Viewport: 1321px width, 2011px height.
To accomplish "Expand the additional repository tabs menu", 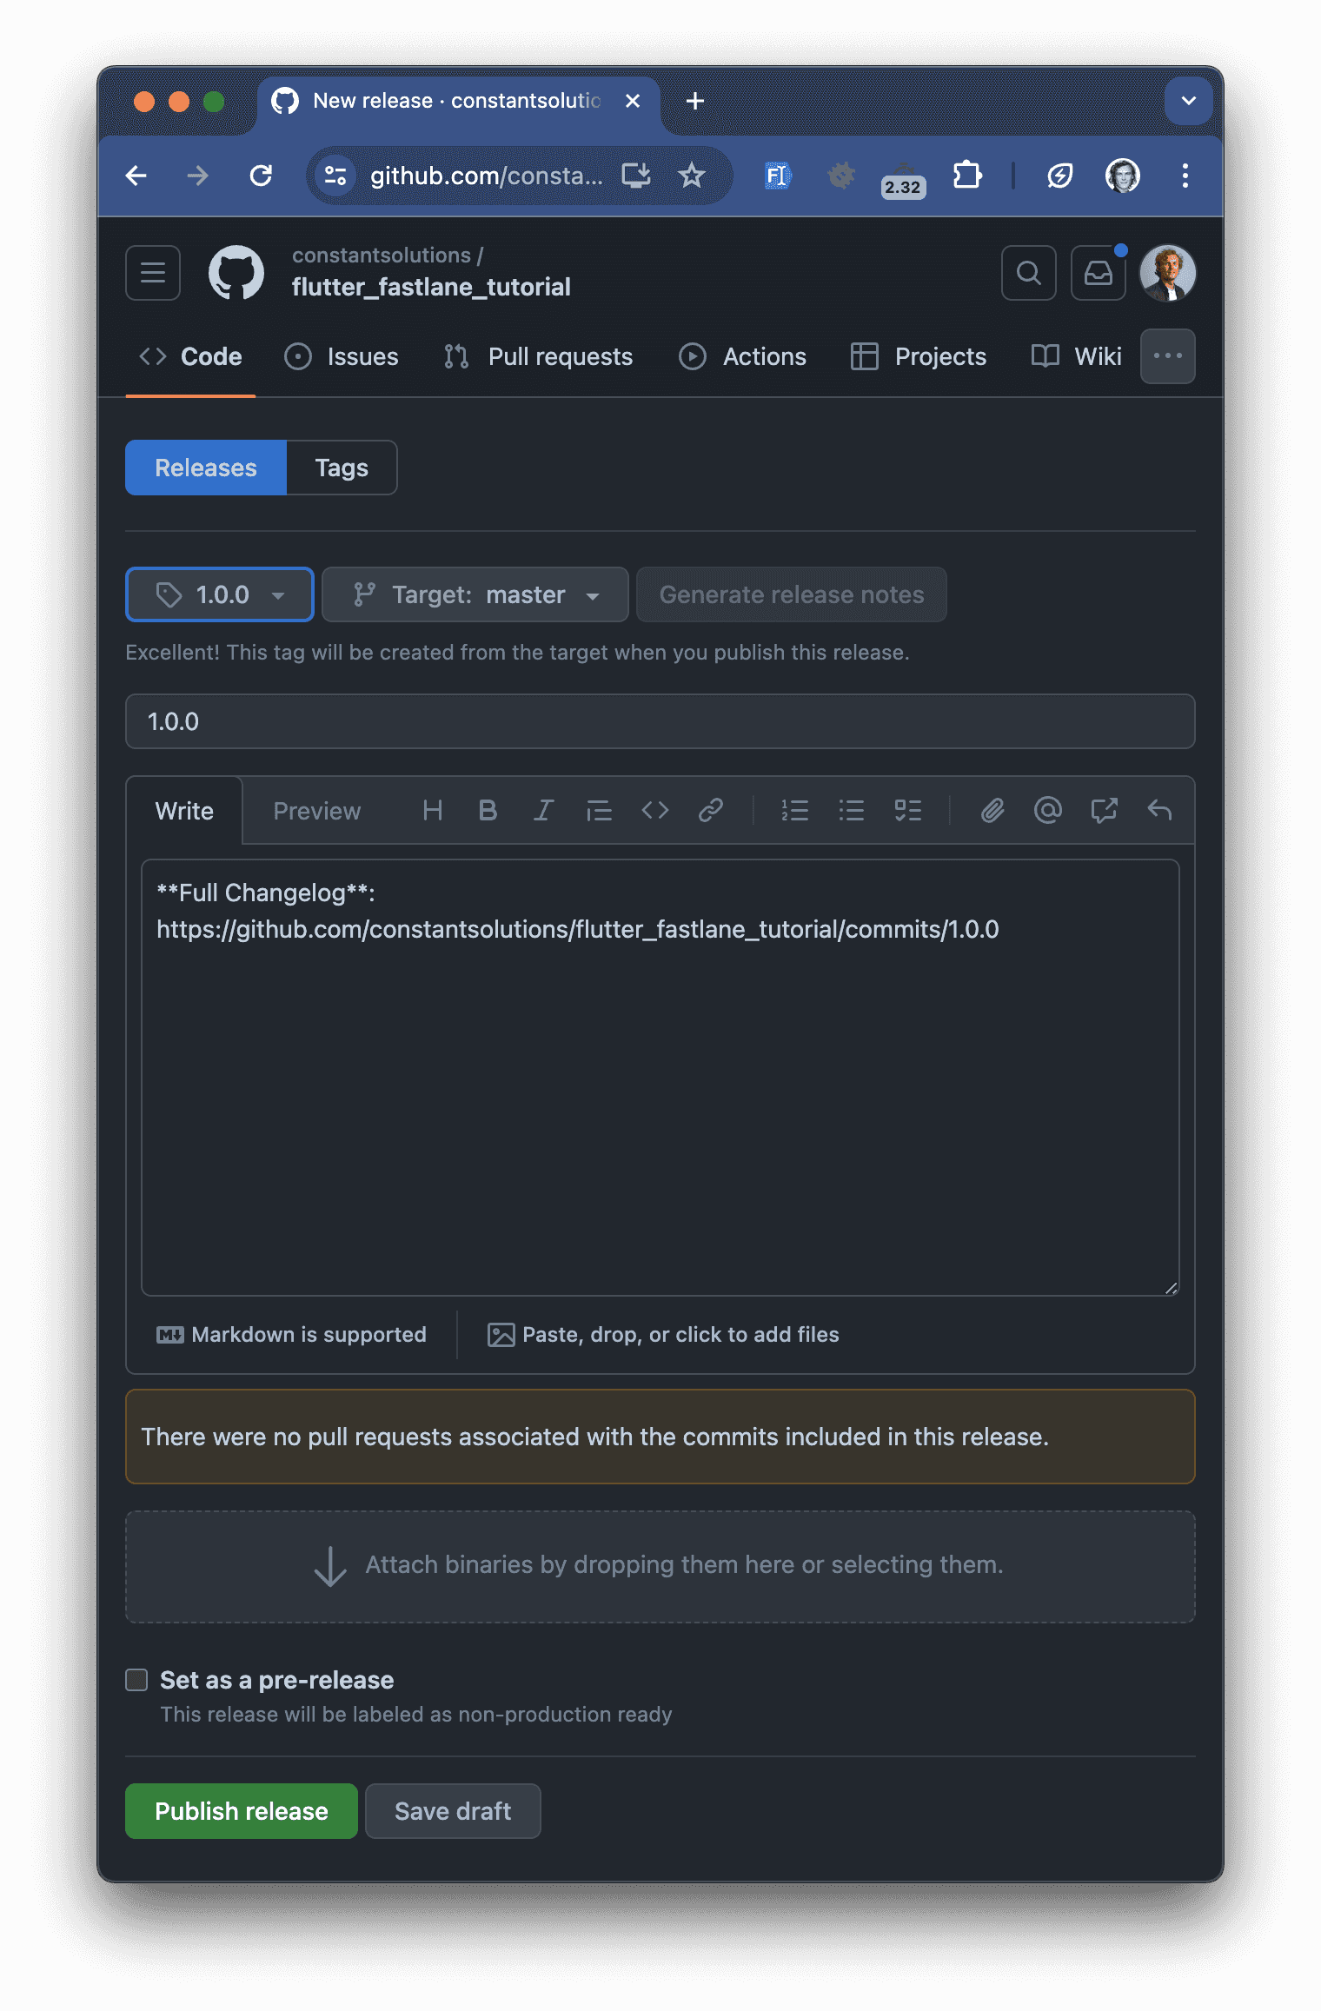I will pyautogui.click(x=1167, y=356).
